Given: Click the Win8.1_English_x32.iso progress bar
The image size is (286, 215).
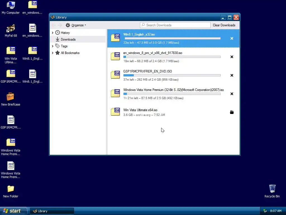Looking at the screenshot, I should [x=172, y=39].
